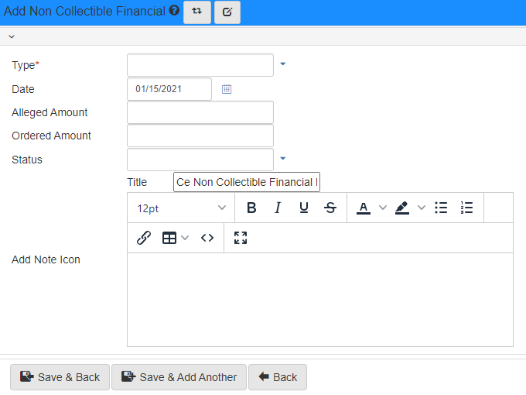Click the Status input field
The height and width of the screenshot is (395, 526).
(200, 160)
